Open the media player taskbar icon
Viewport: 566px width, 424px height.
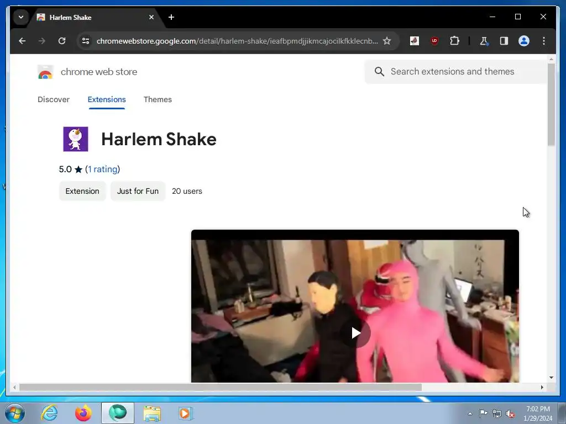click(186, 413)
